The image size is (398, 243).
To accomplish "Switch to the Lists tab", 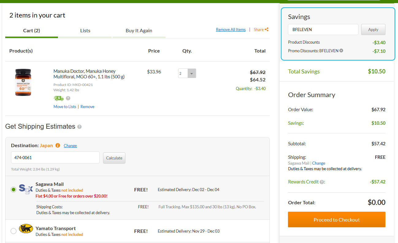I will tap(85, 30).
